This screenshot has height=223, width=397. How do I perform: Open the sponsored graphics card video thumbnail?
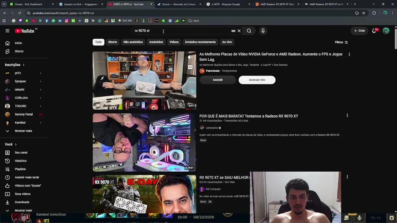pos(145,81)
